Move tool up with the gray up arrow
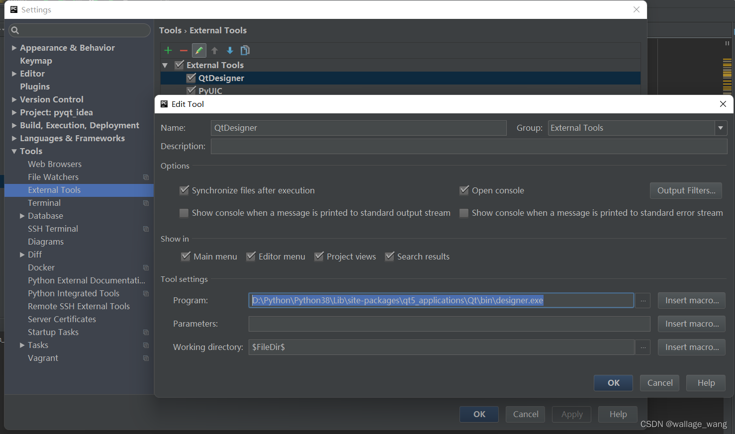The height and width of the screenshot is (434, 735). click(x=214, y=50)
